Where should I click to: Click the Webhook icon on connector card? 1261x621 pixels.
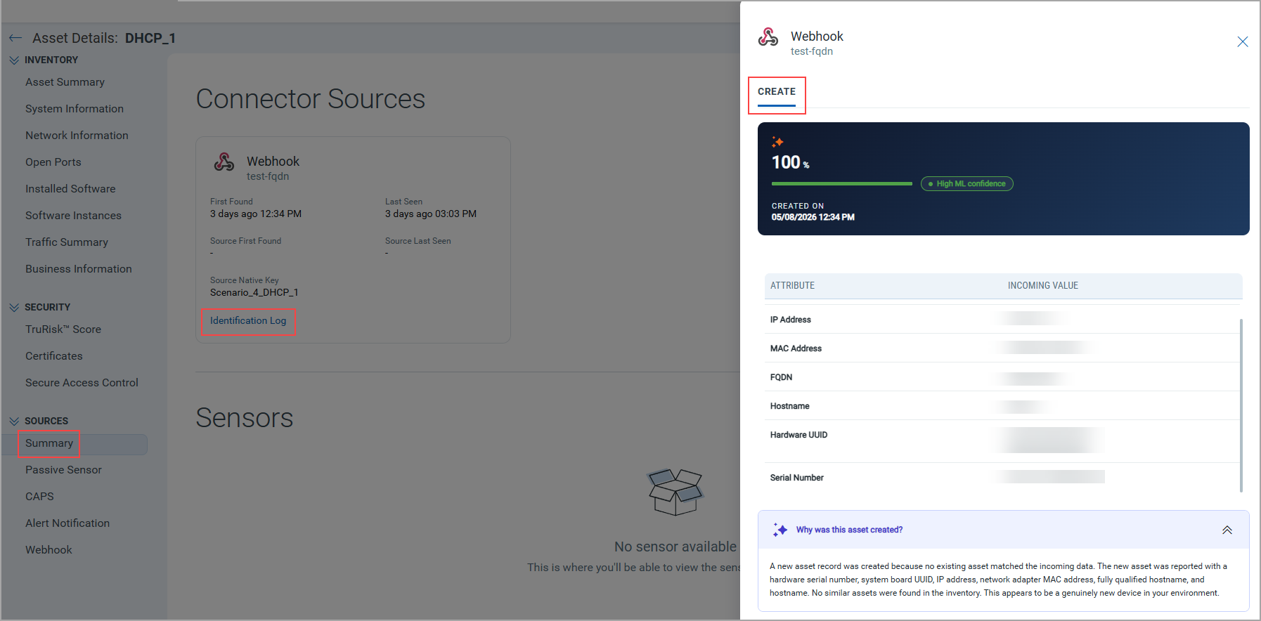[224, 162]
